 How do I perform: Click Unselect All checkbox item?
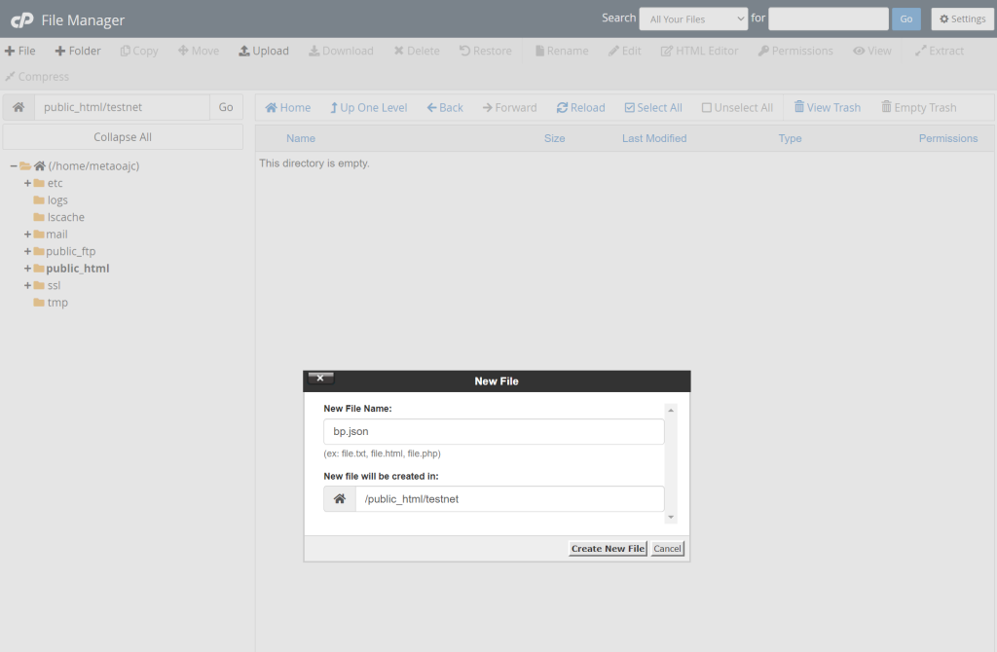click(737, 108)
